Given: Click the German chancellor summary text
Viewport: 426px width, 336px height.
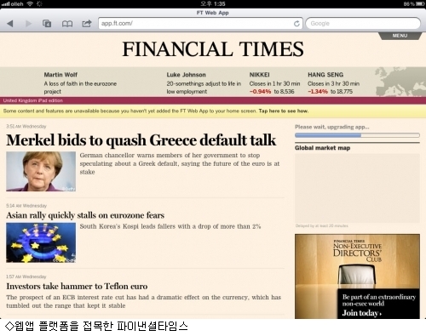Looking at the screenshot, I should [x=180, y=163].
